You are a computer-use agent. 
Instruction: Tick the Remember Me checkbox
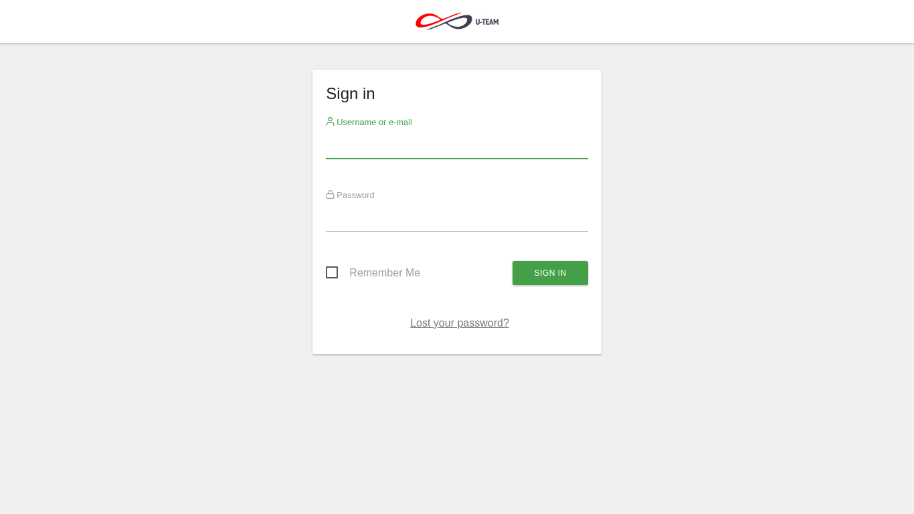(332, 272)
